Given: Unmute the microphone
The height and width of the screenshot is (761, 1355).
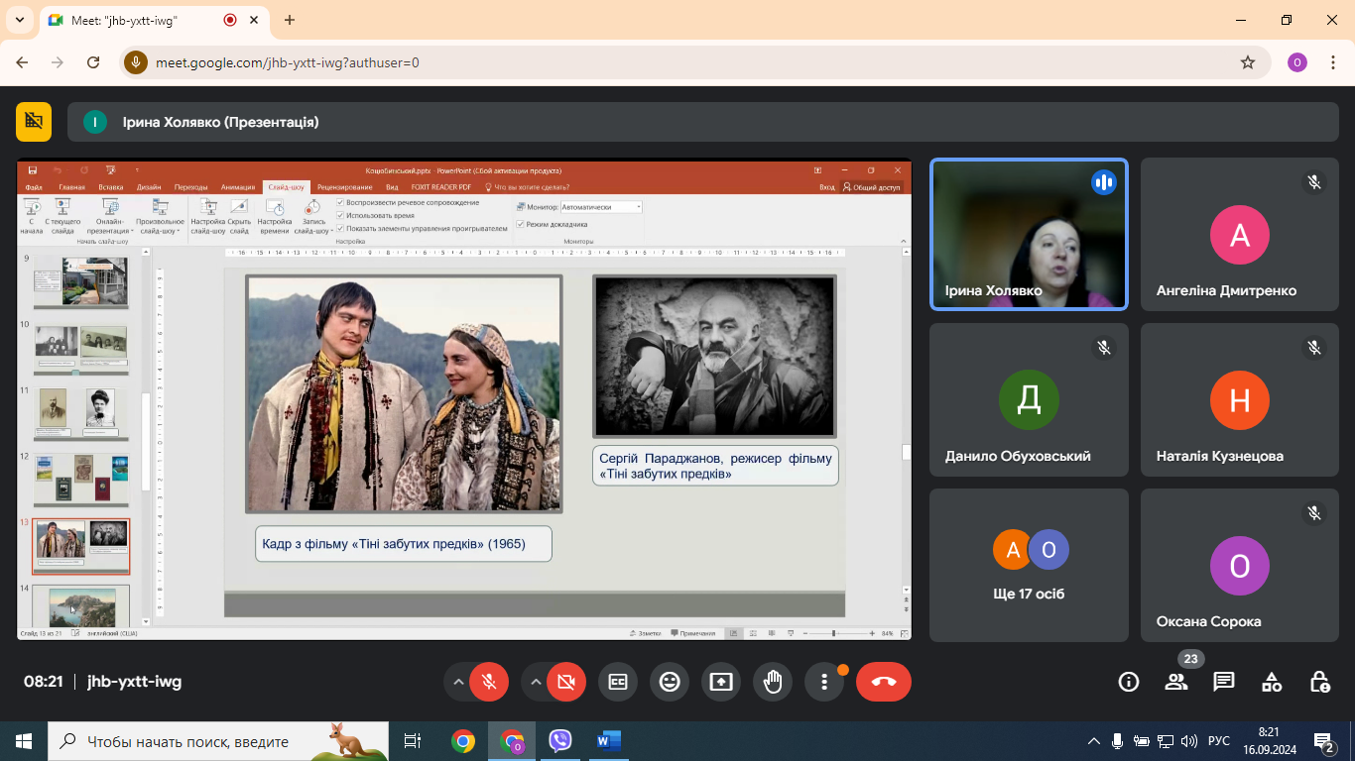Looking at the screenshot, I should 489,682.
